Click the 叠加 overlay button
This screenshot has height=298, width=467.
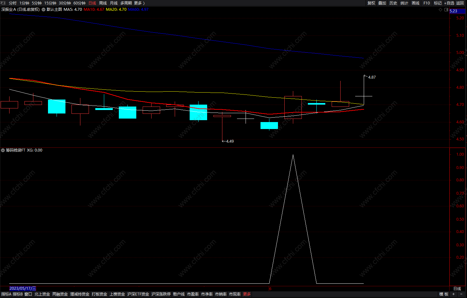pos(382,3)
